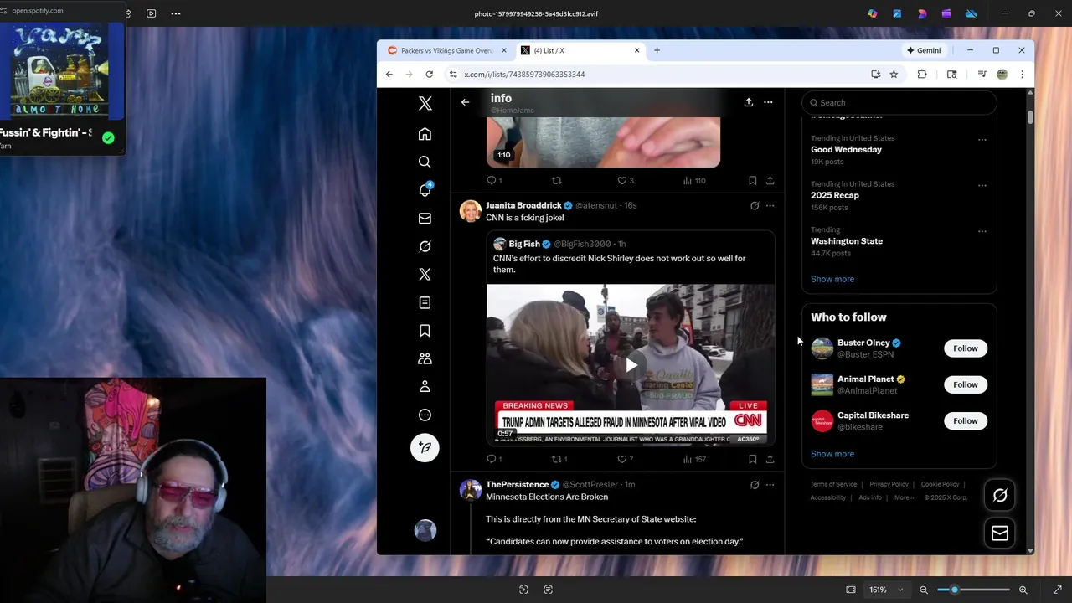Screen dimensions: 1072x603
Task: Click the X search field
Action: (x=899, y=102)
